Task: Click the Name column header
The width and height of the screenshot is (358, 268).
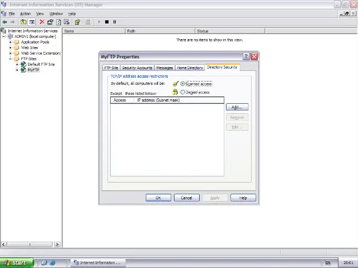Action: click(94, 31)
